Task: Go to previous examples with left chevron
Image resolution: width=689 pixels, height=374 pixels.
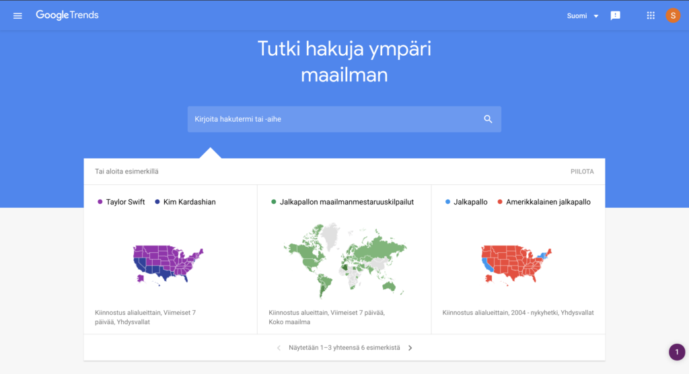Action: (x=279, y=348)
